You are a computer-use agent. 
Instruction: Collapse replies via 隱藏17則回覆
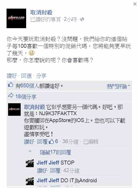point(55,152)
